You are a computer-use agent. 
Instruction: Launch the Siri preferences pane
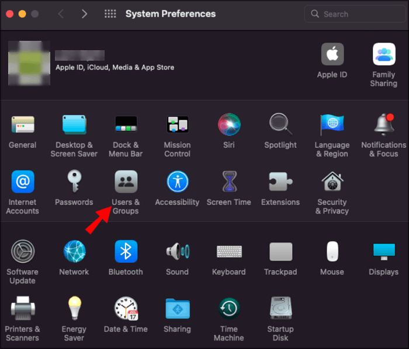coord(229,125)
